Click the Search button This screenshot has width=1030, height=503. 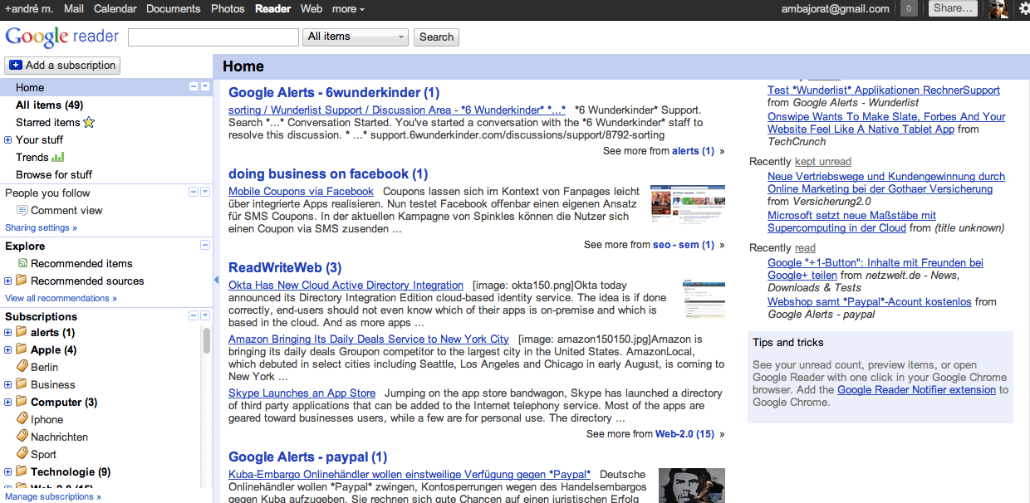point(436,37)
